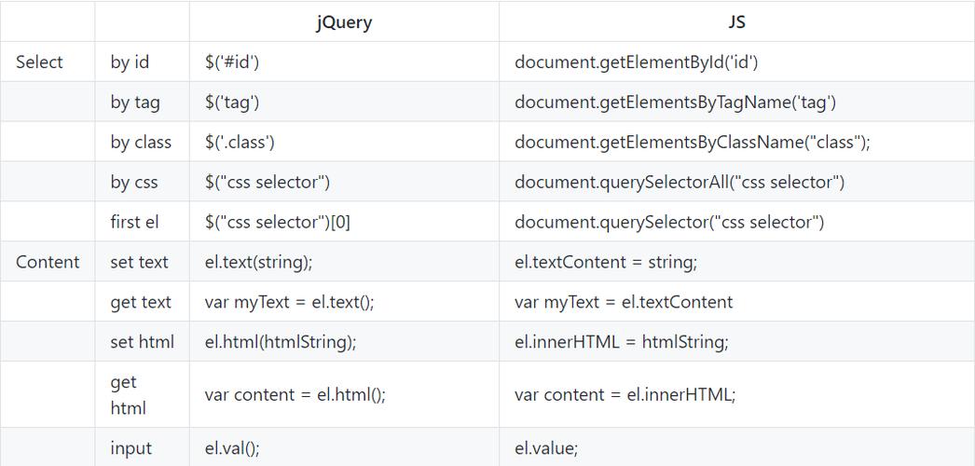Click the $('.class') jQuery cell
975x466 pixels.
click(x=344, y=142)
